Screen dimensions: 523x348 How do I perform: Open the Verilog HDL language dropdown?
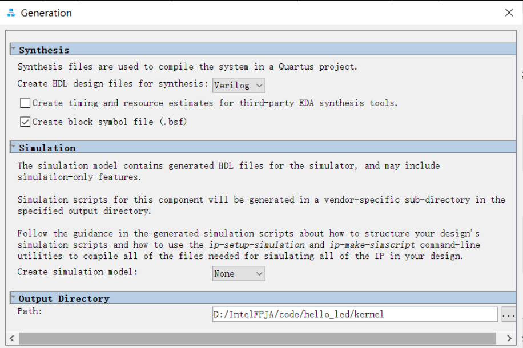[239, 86]
